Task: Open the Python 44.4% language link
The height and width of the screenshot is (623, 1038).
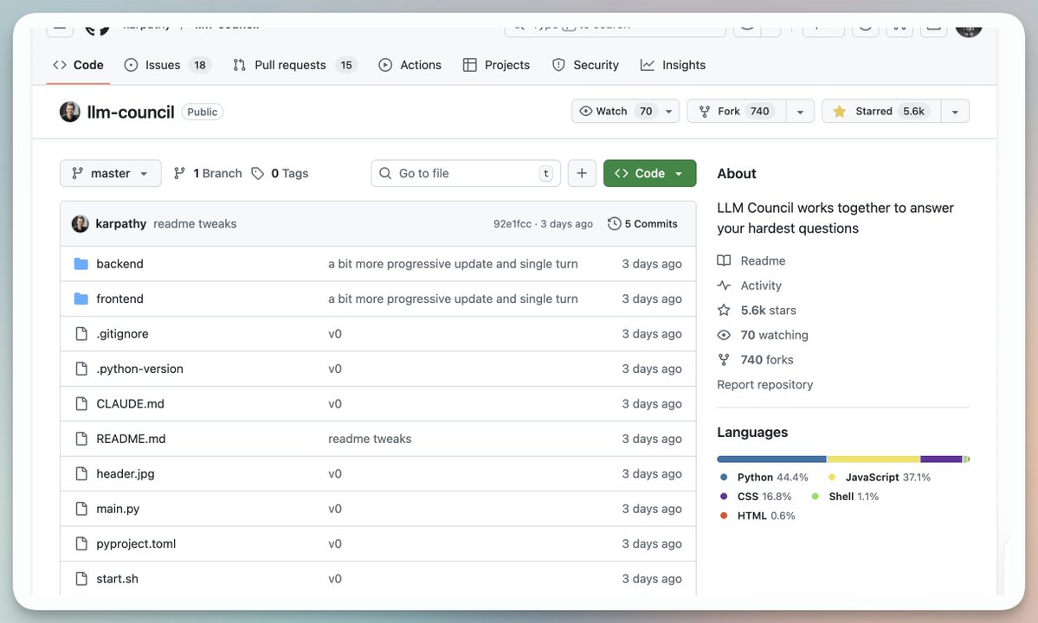Action: 764,478
